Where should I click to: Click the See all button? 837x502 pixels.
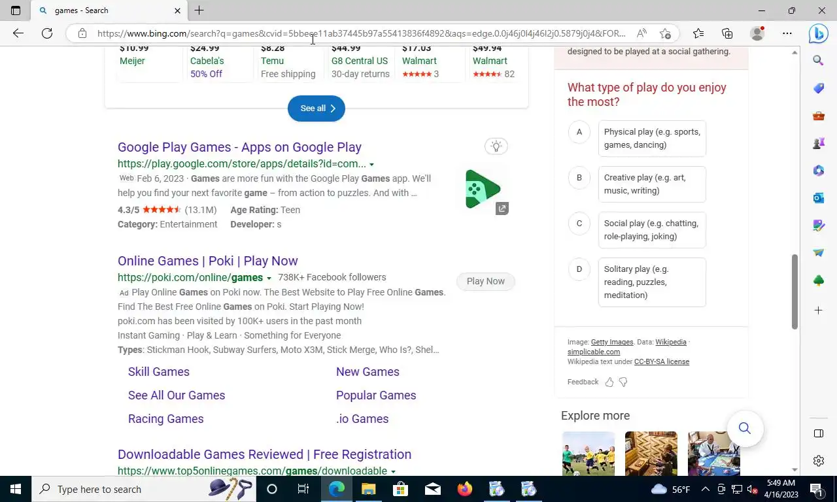316,109
